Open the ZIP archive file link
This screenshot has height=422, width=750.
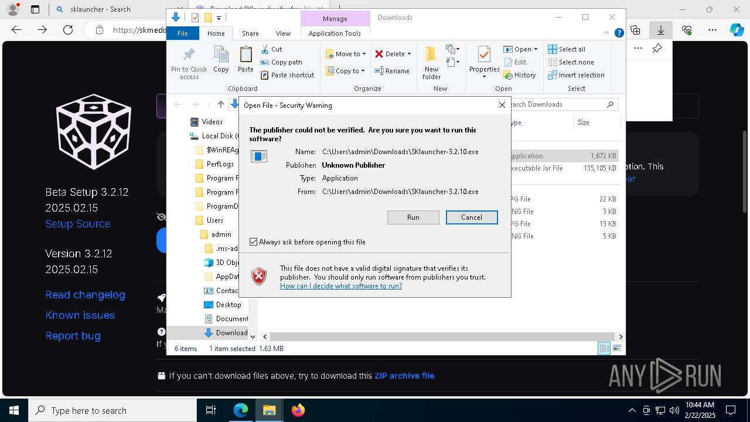[x=404, y=376]
